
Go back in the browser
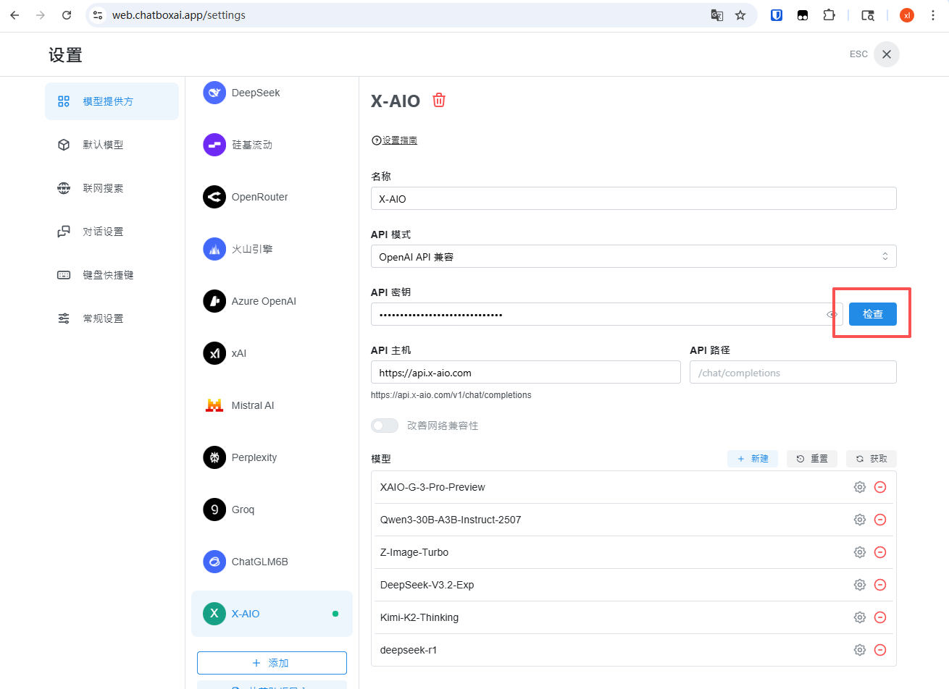pyautogui.click(x=14, y=15)
